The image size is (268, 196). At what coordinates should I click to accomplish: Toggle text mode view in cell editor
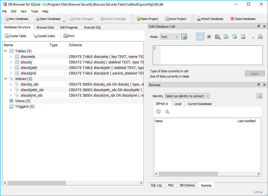click(200, 36)
